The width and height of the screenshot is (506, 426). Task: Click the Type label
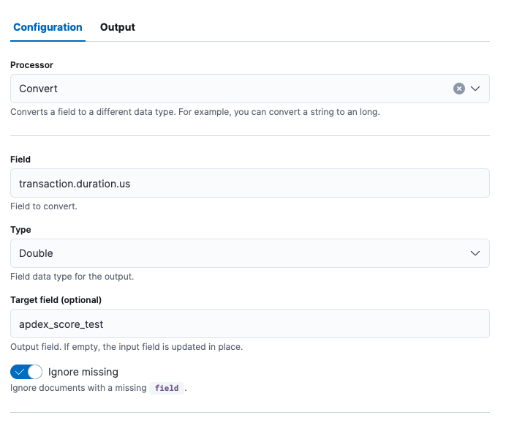tap(20, 230)
